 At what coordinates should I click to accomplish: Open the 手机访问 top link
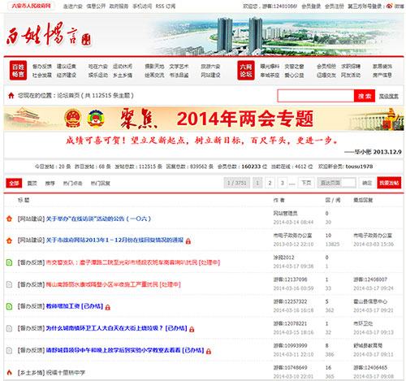(142, 6)
